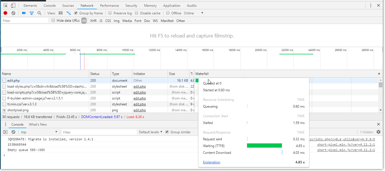Sort requests by Status column
The image size is (385, 171).
pos(100,74)
